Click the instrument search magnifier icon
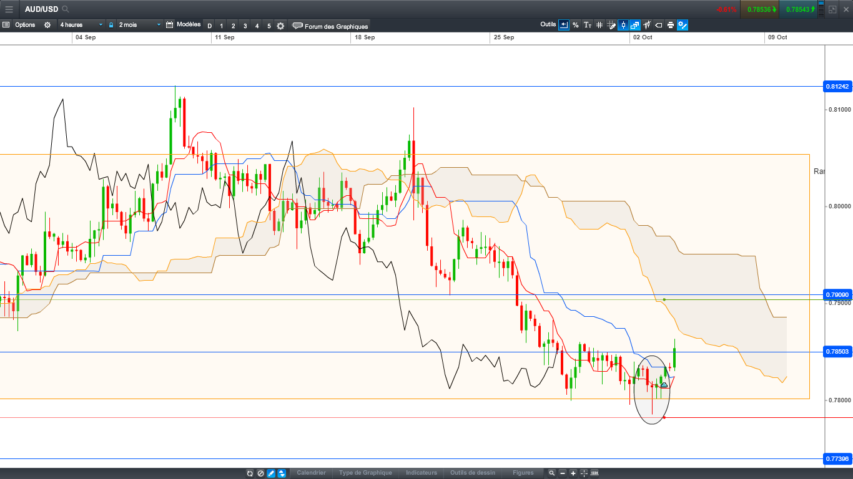853x479 pixels. pyautogui.click(x=66, y=9)
